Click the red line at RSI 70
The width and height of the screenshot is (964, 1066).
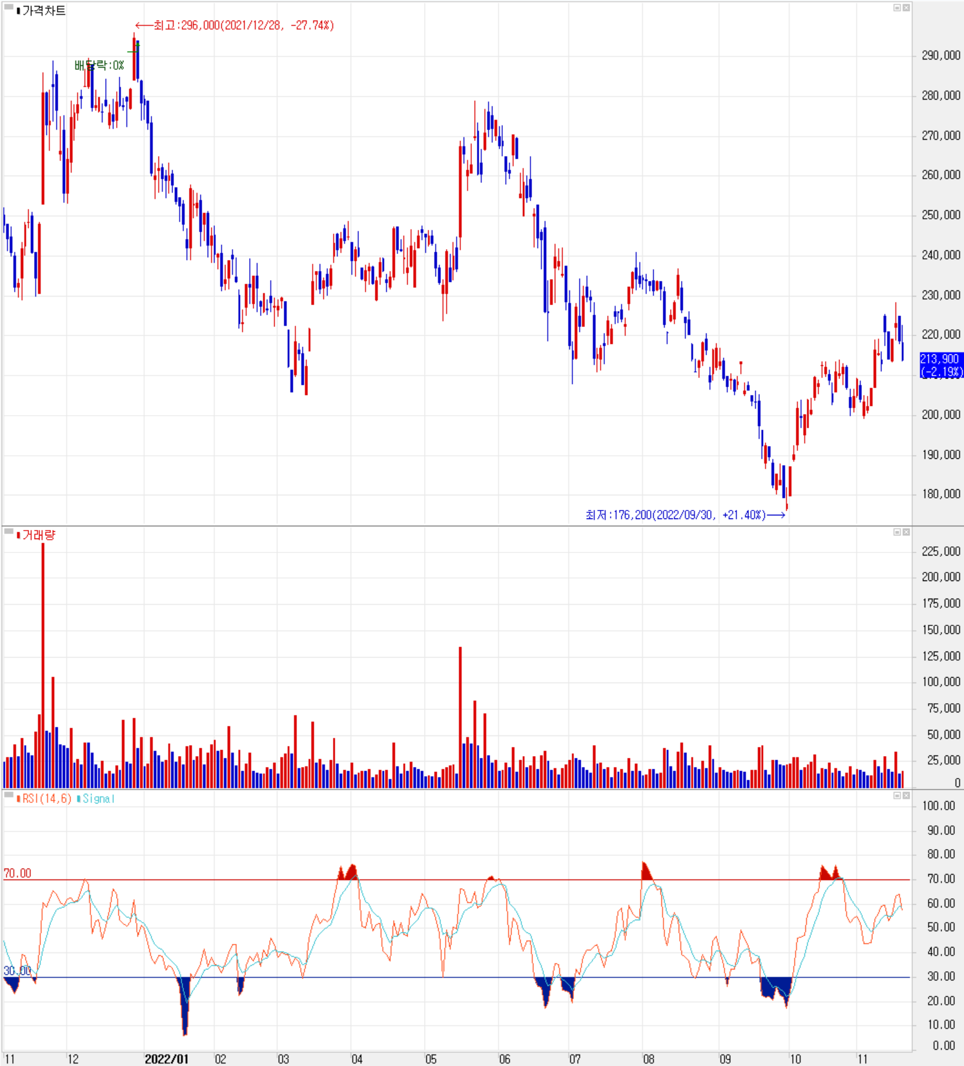pyautogui.click(x=456, y=879)
